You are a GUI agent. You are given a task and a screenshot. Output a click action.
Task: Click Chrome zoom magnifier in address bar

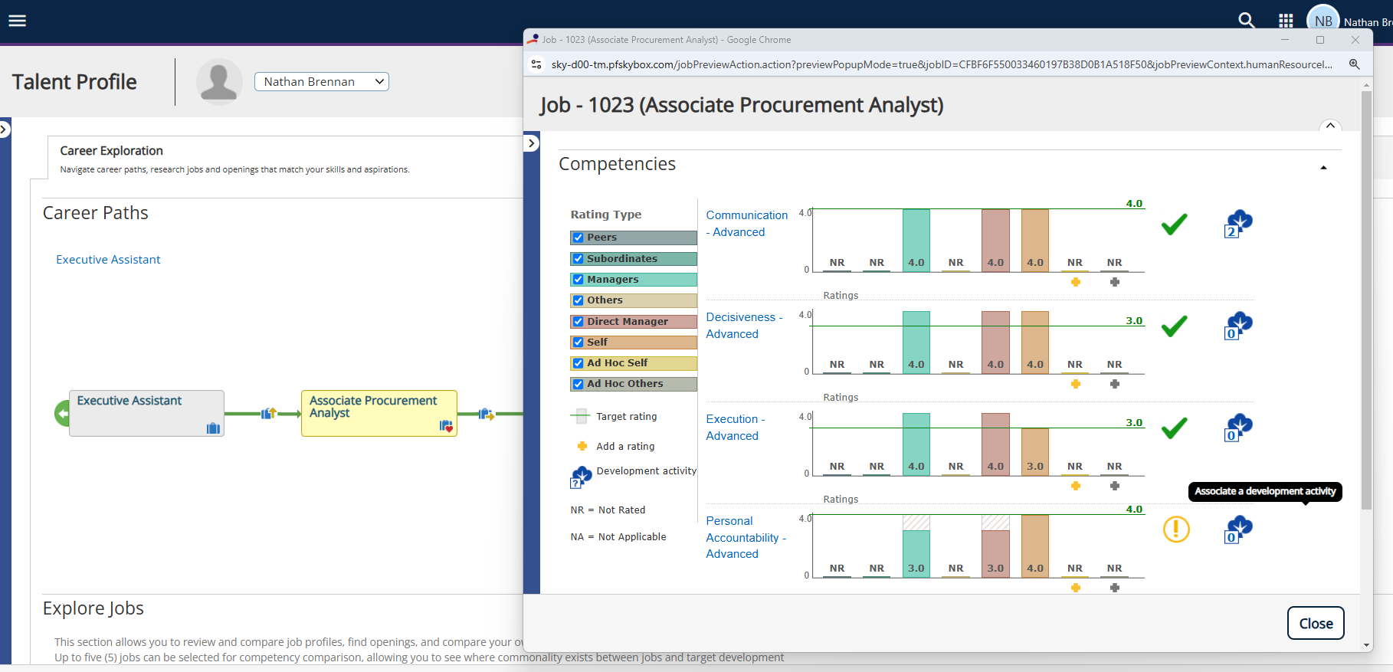1354,64
